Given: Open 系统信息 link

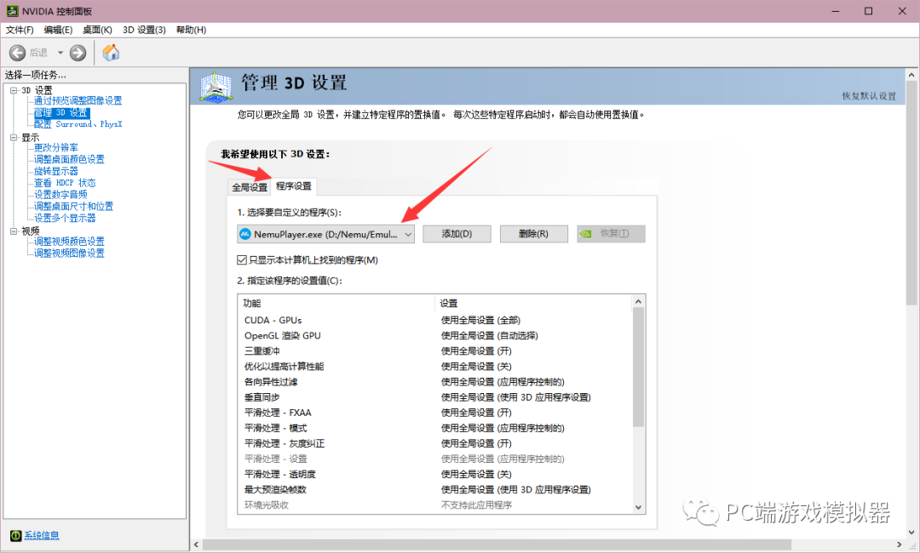Looking at the screenshot, I should pyautogui.click(x=41, y=535).
